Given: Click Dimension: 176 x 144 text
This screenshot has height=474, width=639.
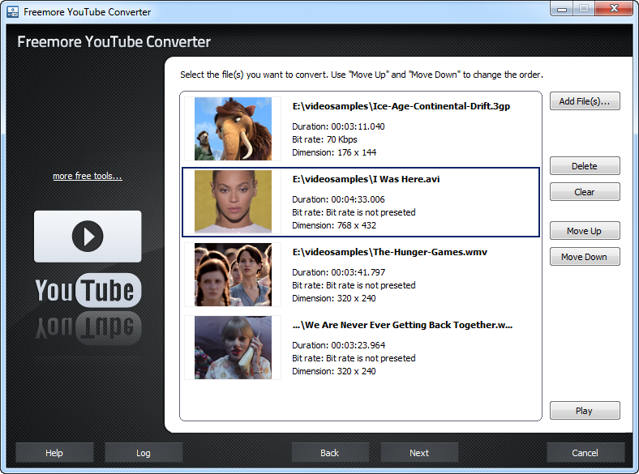Looking at the screenshot, I should (334, 152).
